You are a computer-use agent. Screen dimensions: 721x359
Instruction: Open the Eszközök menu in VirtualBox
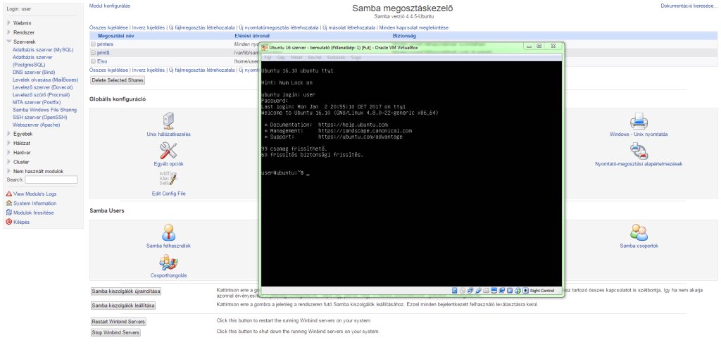336,58
